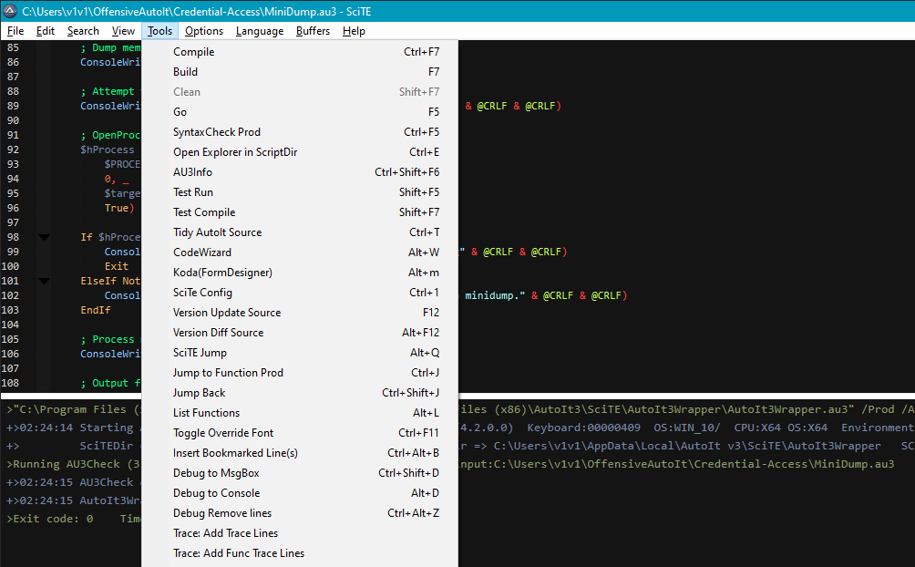Viewport: 915px width, 567px height.
Task: Open the Options menu
Action: tap(203, 31)
